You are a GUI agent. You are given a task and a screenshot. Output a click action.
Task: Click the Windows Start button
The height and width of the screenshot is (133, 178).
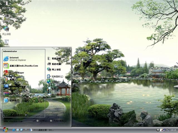point(5,130)
